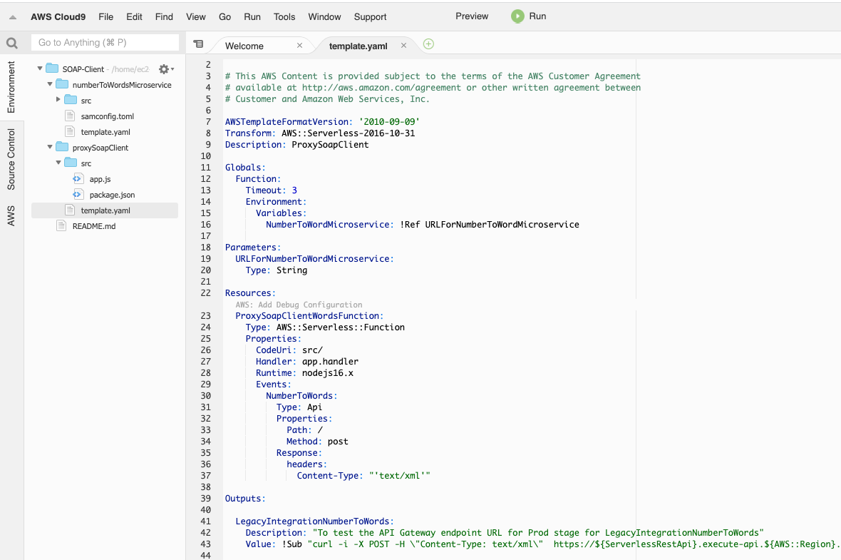Close the Welcome tab

click(299, 45)
